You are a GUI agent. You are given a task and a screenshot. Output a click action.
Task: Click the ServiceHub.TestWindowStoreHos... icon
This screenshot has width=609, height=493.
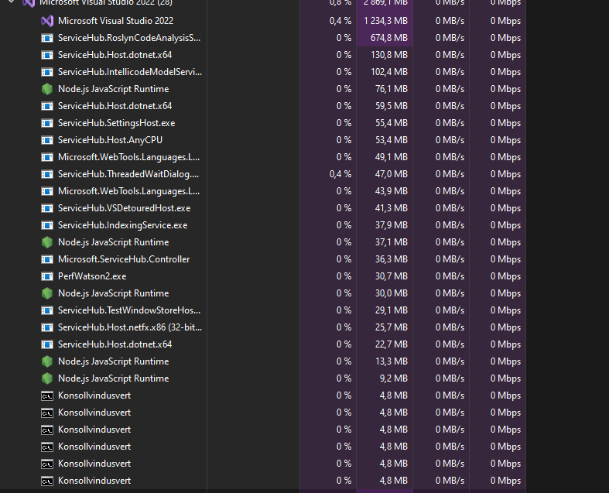coord(47,310)
